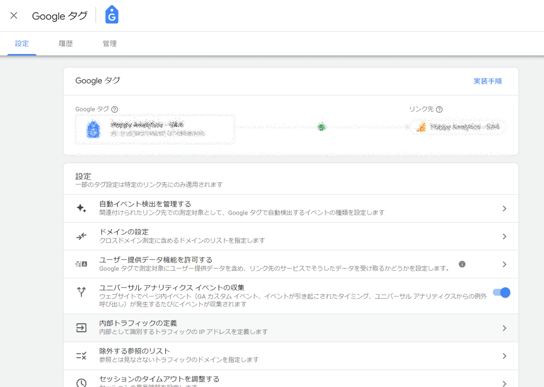Screen dimensions: 544x387
Task: Click the ユニバーサル アナリティクス イベントの収集 title
Action: point(172,287)
